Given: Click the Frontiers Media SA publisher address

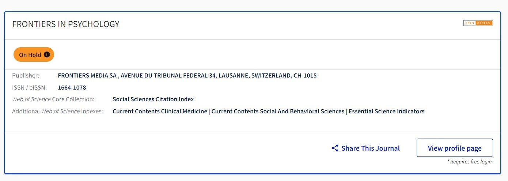Looking at the screenshot, I should (187, 76).
